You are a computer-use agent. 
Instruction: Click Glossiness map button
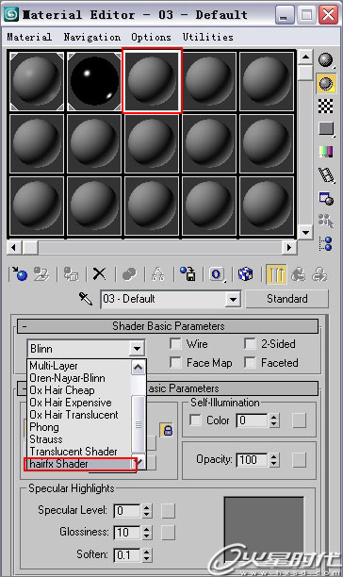tap(168, 532)
